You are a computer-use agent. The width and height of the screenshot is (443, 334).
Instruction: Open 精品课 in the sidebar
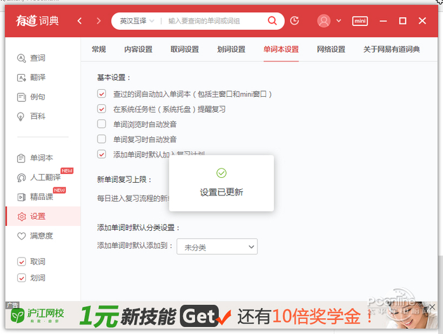tap(35, 197)
